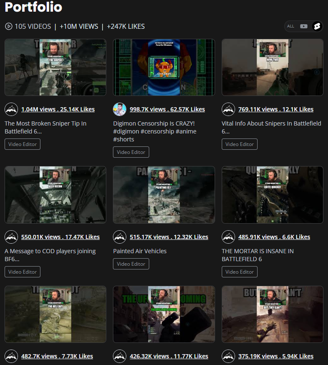This screenshot has height=365, width=328.
Task: Click title text 'Painted Air Vehicles'
Action: 140,251
